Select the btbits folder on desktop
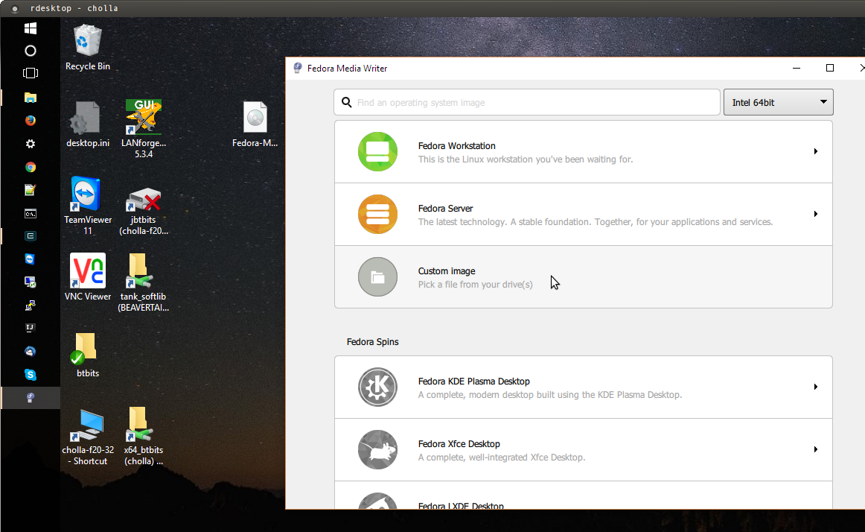This screenshot has width=865, height=532. click(88, 355)
